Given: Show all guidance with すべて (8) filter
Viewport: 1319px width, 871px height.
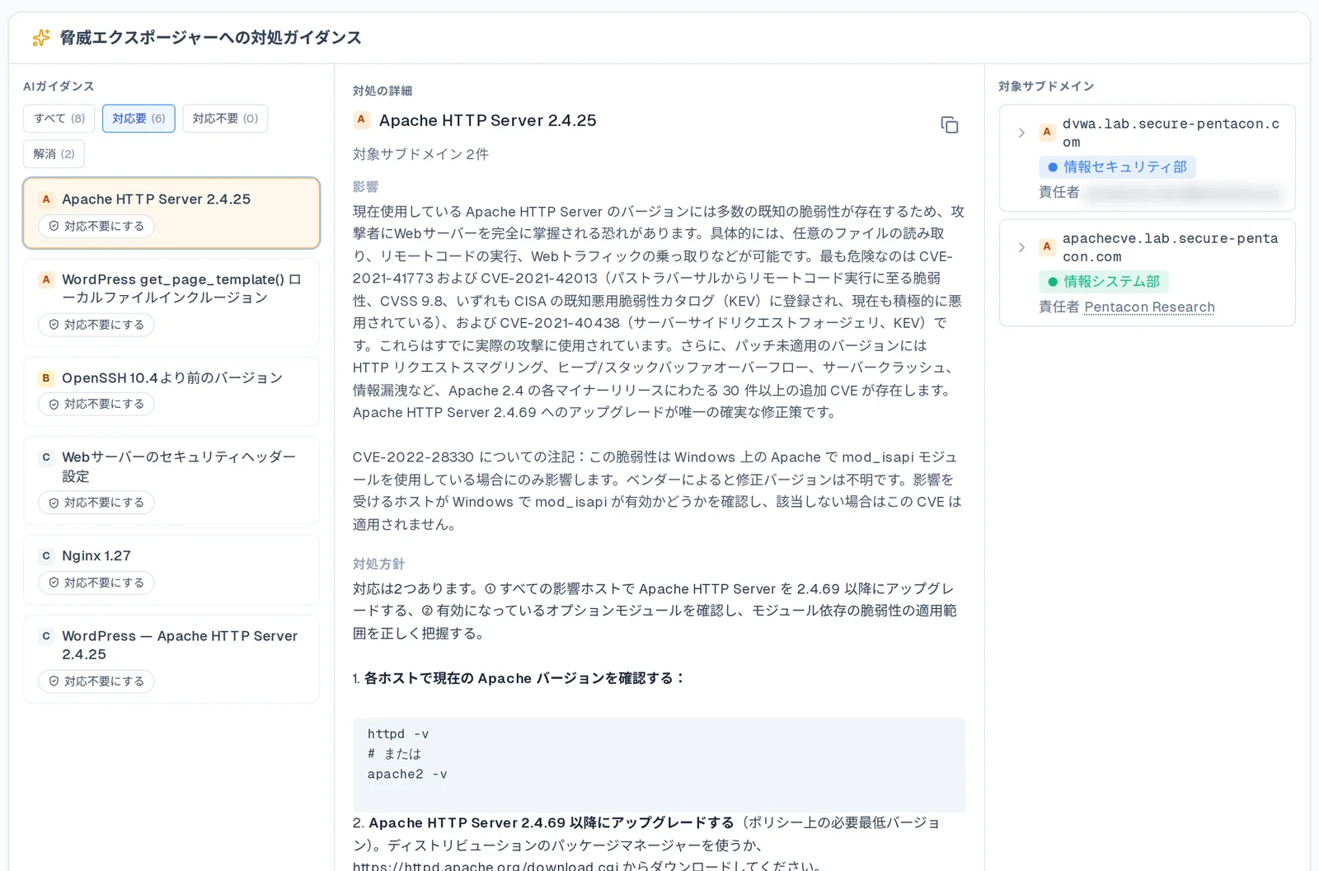Looking at the screenshot, I should (x=59, y=119).
